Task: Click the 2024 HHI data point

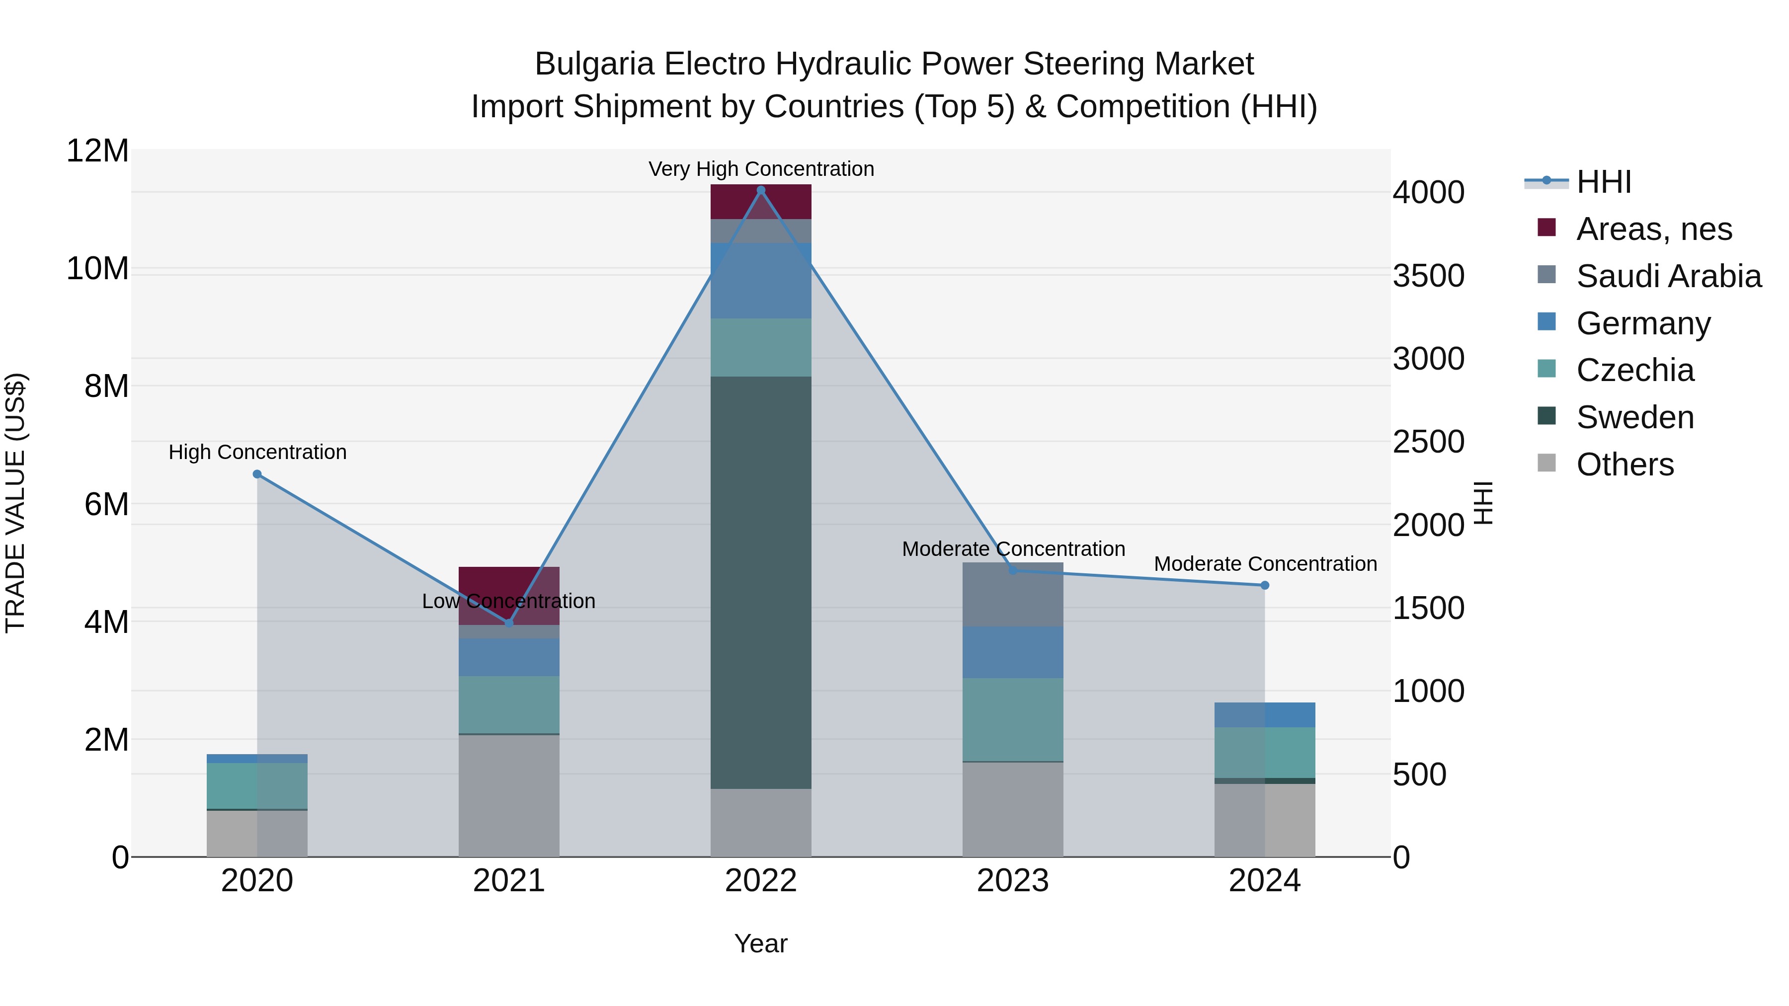Action: pos(1265,585)
